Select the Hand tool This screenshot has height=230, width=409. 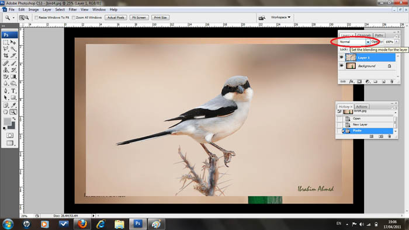click(x=6, y=112)
